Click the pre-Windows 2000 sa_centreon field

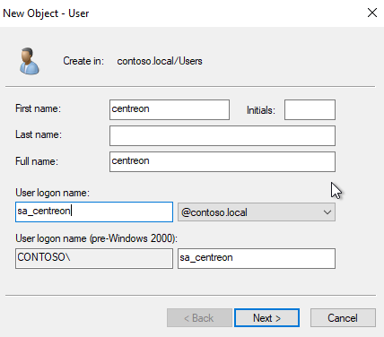[257, 258]
